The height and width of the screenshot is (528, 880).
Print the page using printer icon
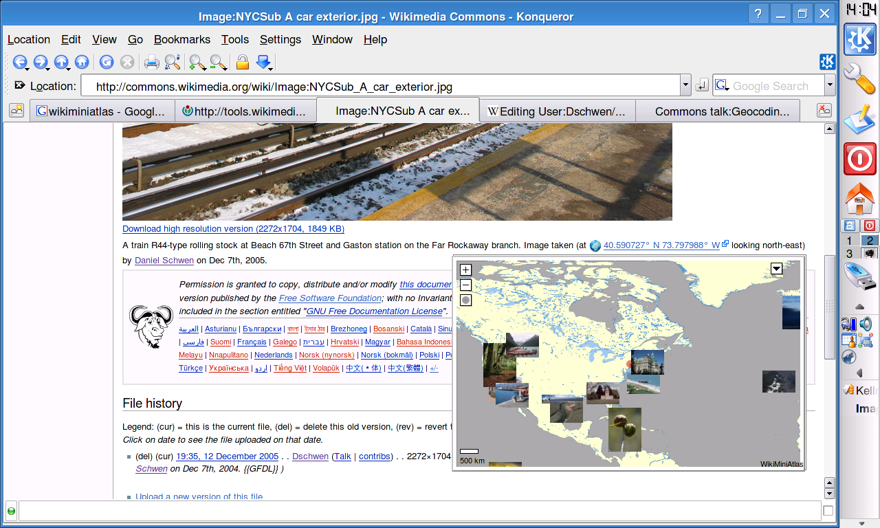click(x=152, y=63)
